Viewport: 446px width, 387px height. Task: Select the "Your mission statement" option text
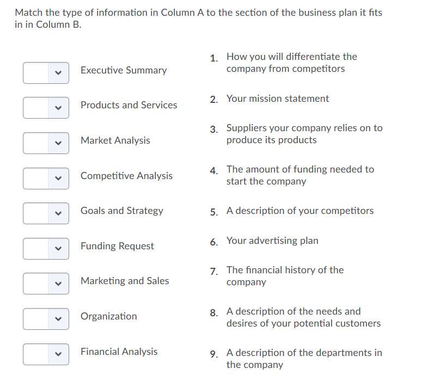[277, 99]
